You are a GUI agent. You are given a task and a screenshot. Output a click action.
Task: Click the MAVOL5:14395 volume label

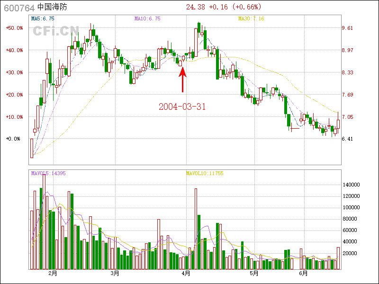click(x=48, y=173)
